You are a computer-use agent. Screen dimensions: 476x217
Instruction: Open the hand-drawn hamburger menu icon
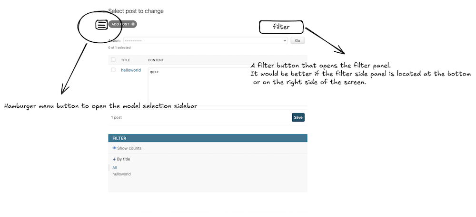[101, 25]
